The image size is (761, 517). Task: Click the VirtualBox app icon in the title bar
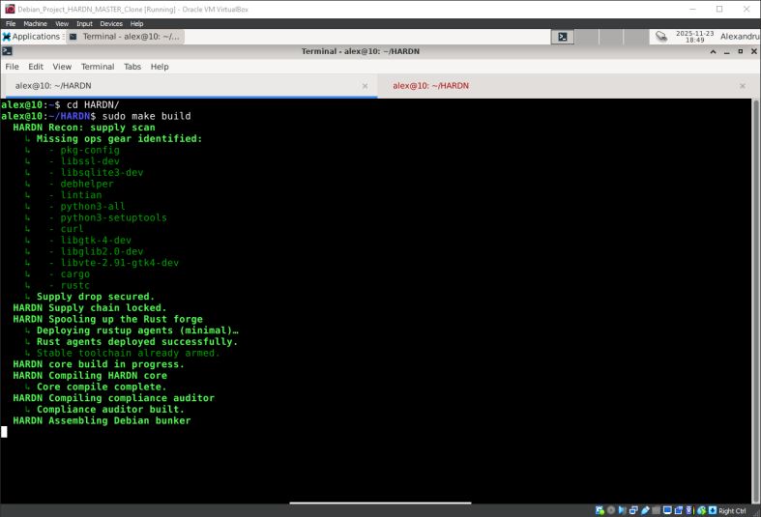[x=10, y=9]
